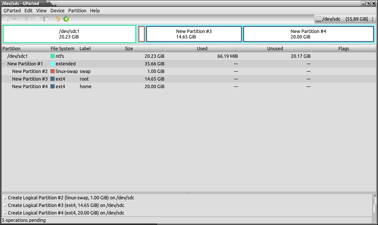Click the Paste partition toolbar icon
This screenshot has width=378, height=225.
click(46, 19)
